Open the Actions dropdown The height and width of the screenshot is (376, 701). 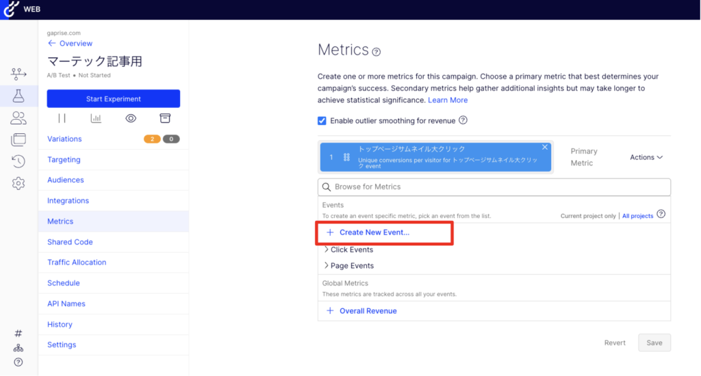coord(646,157)
